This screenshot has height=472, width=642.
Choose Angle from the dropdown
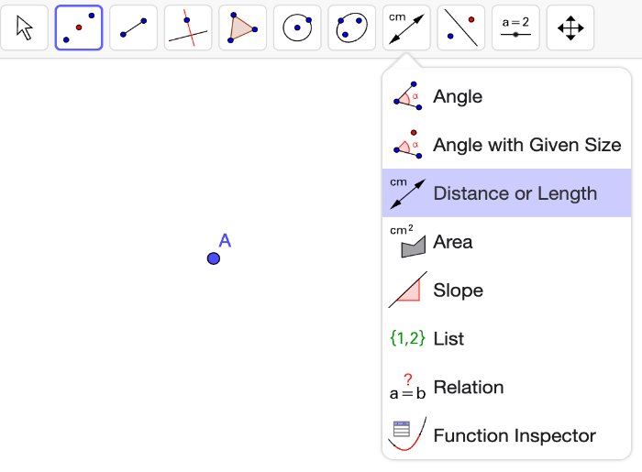point(506,96)
